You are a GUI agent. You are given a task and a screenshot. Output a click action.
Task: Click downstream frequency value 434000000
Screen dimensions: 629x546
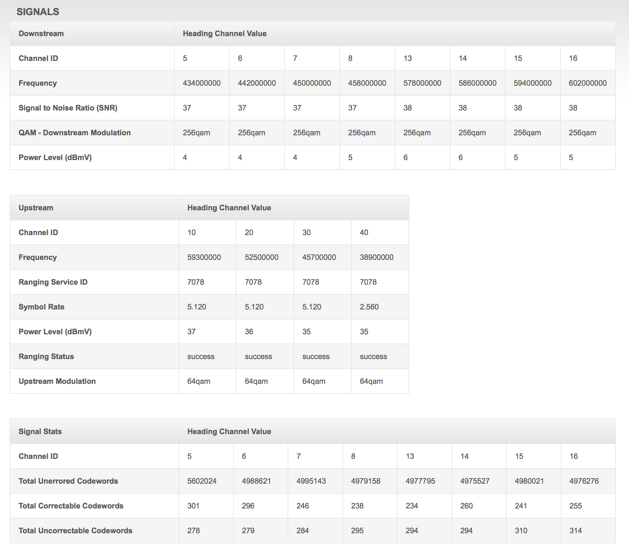click(202, 83)
